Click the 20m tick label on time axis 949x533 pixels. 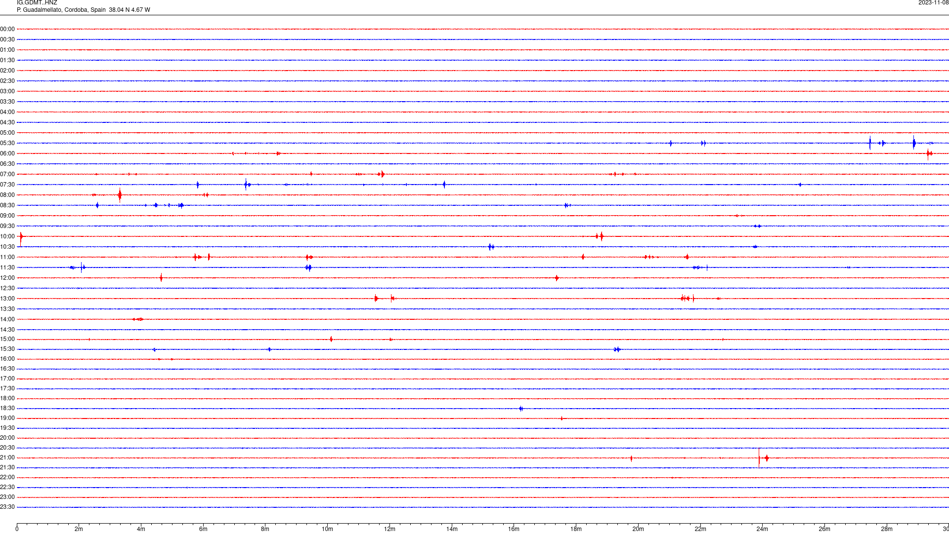click(x=638, y=529)
